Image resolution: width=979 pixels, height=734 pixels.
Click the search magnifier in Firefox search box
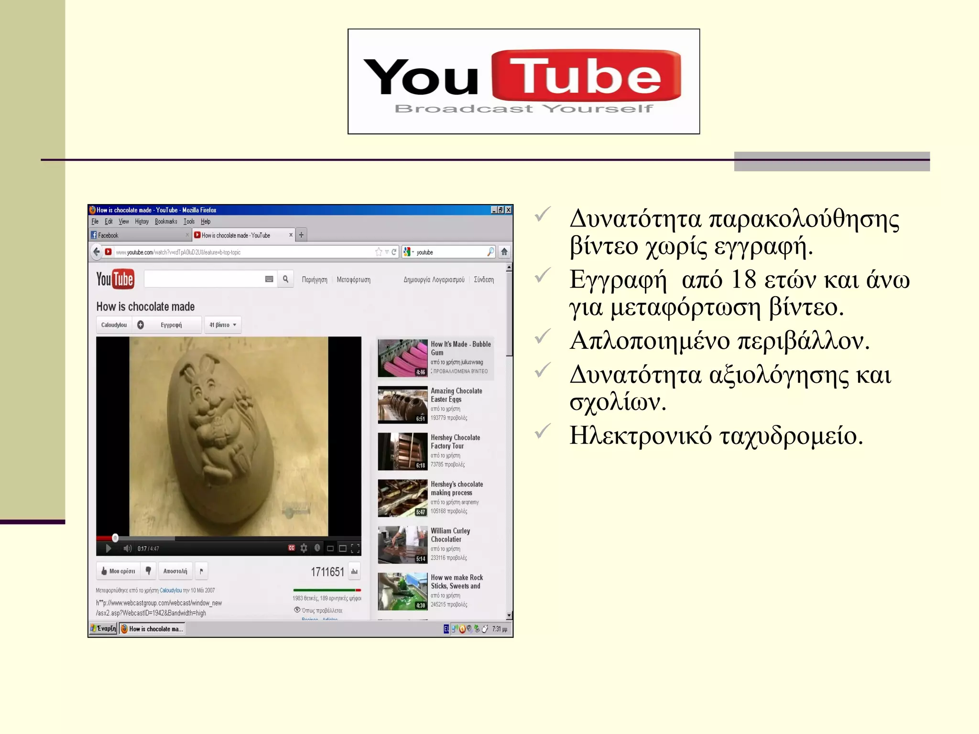pyautogui.click(x=490, y=252)
